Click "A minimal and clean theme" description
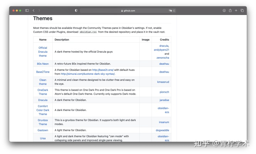This screenshot has width=256, height=154. (95, 82)
